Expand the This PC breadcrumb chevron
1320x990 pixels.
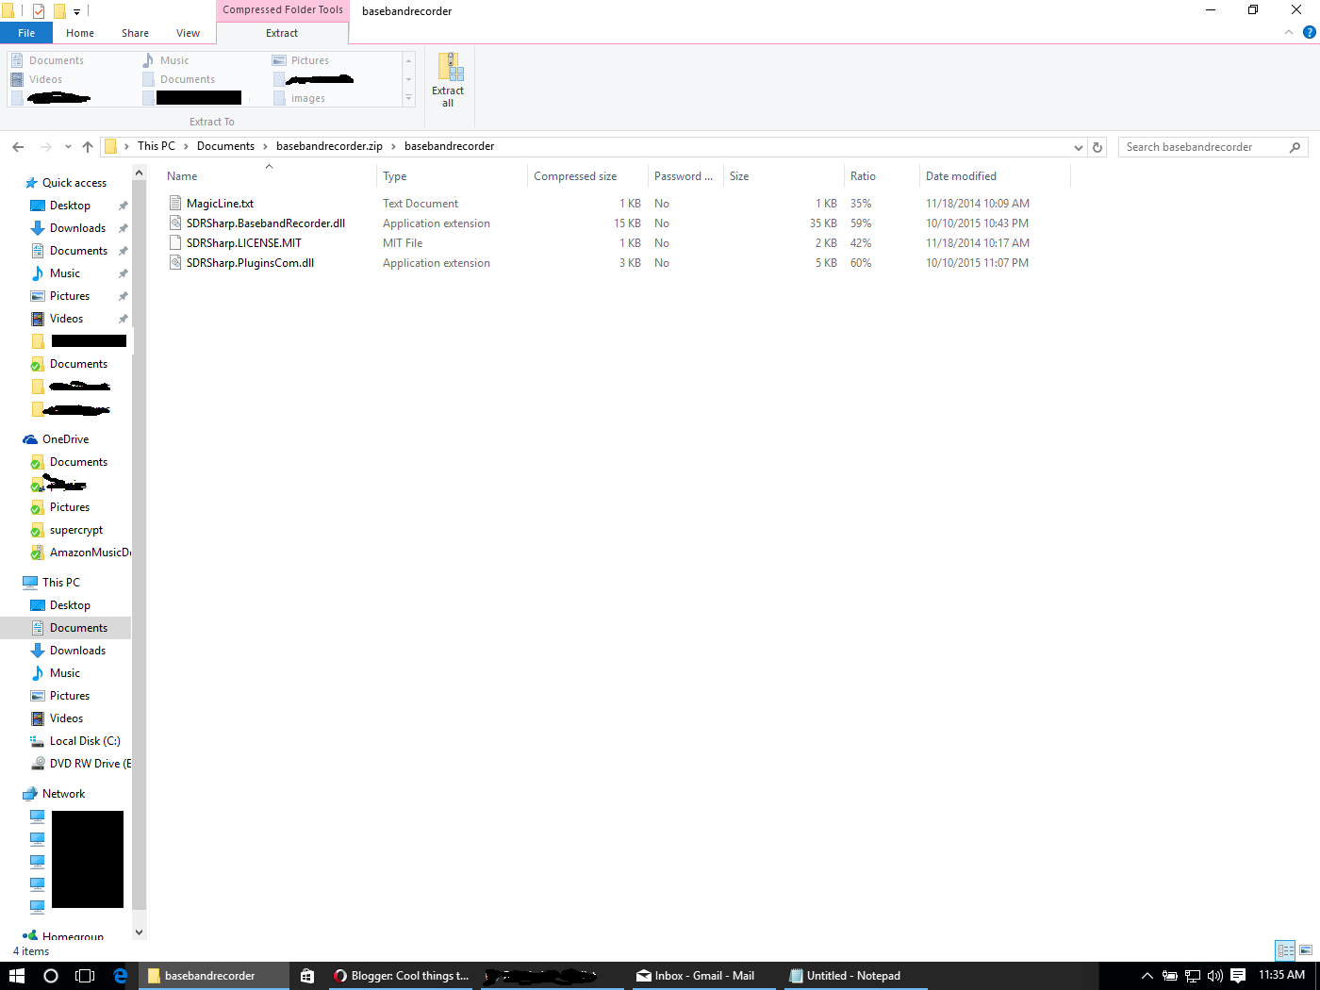(186, 146)
